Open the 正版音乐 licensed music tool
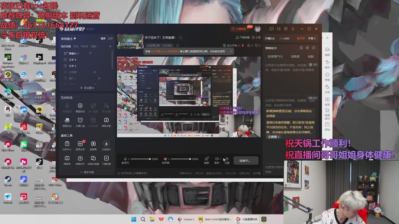The width and height of the screenshot is (399, 224). click(106, 146)
